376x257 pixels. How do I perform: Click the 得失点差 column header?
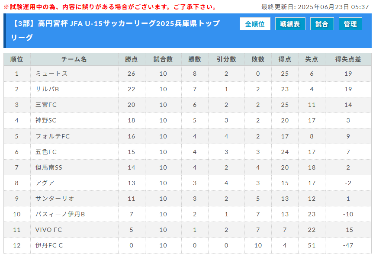[348, 59]
